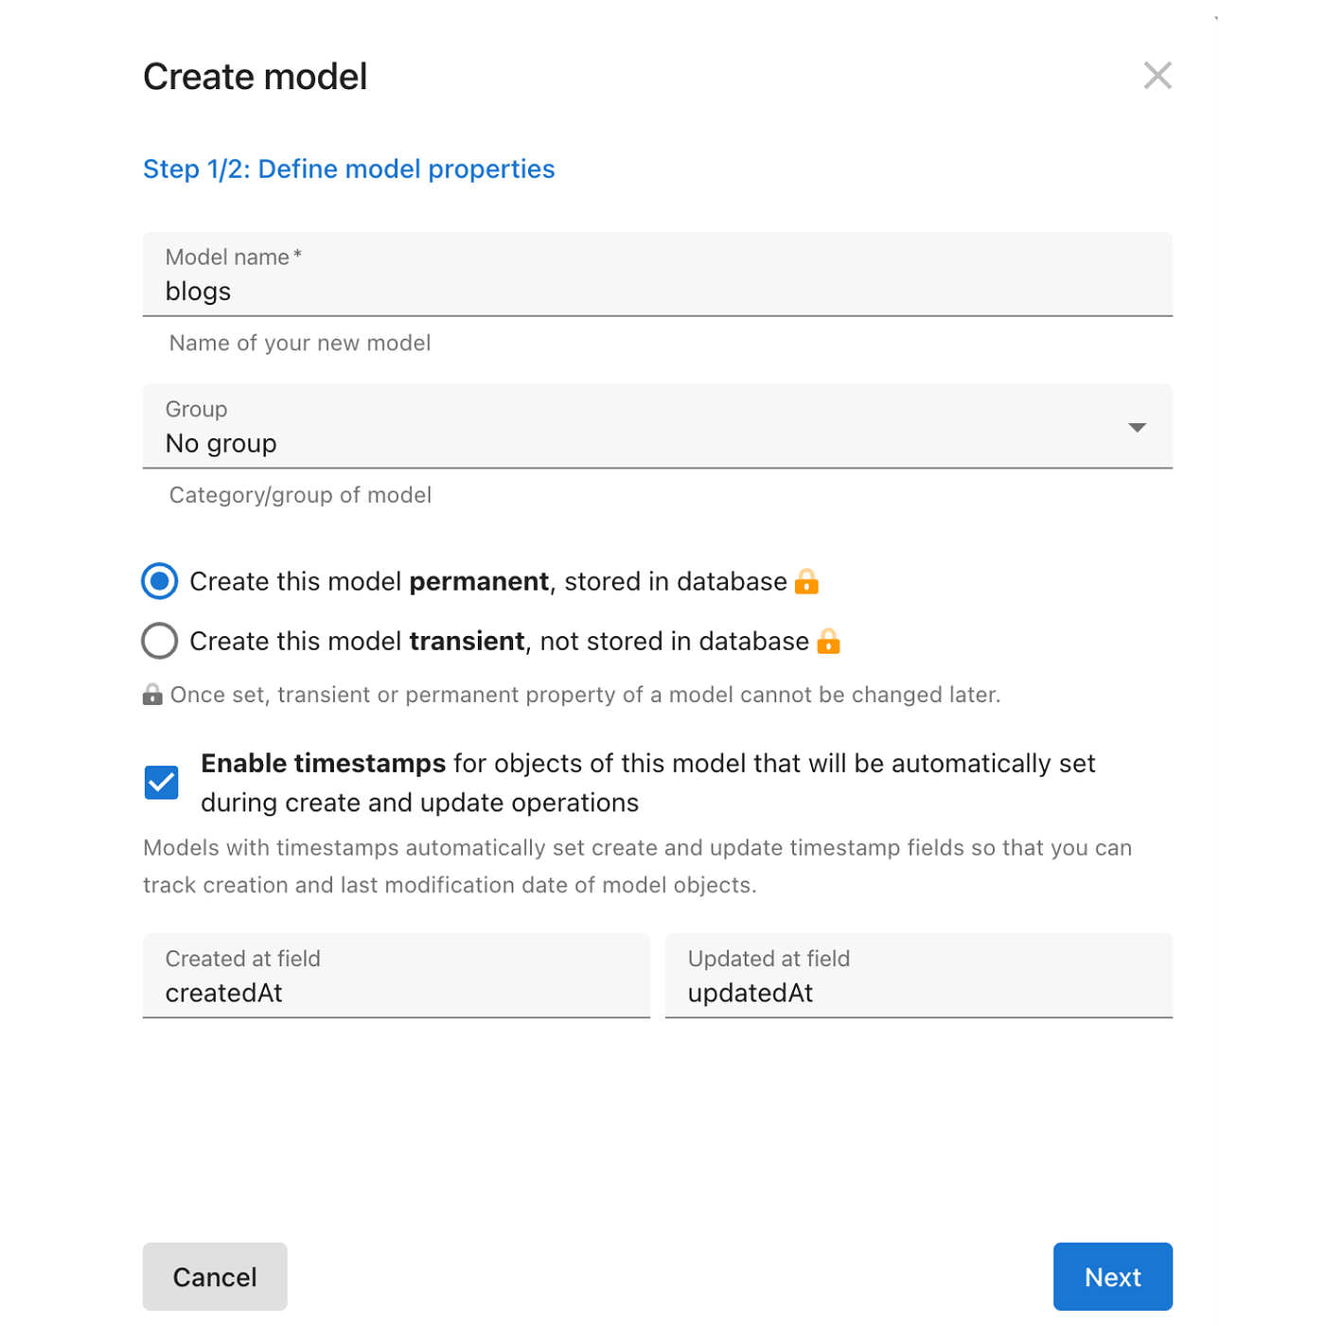Open the Group dropdown arrow
1325x1325 pixels.
click(1138, 427)
